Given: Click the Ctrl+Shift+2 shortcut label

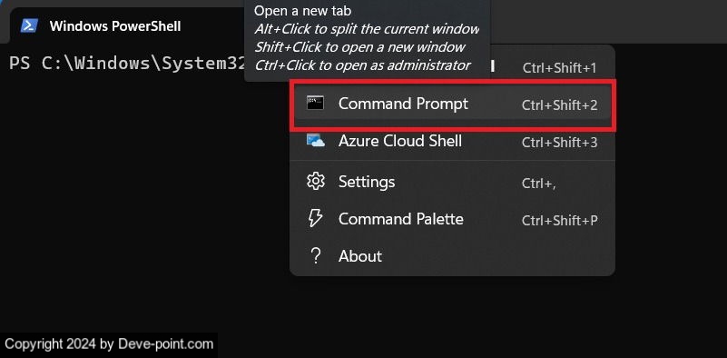Looking at the screenshot, I should [560, 104].
